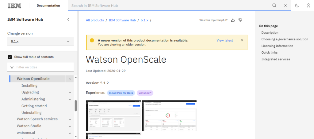The image size is (314, 139).
Task: Expand the Administering section
Action: coord(70,99)
